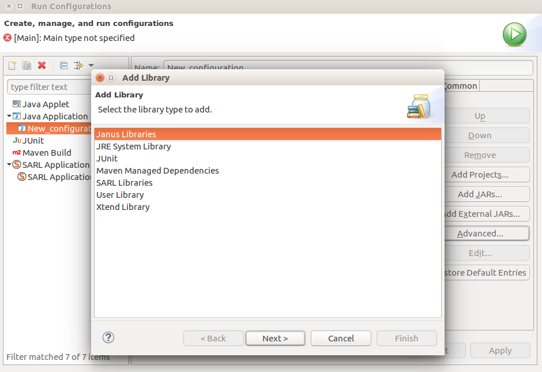This screenshot has height=372, width=542.
Task: Select JRE System Library in the list
Action: [268, 146]
